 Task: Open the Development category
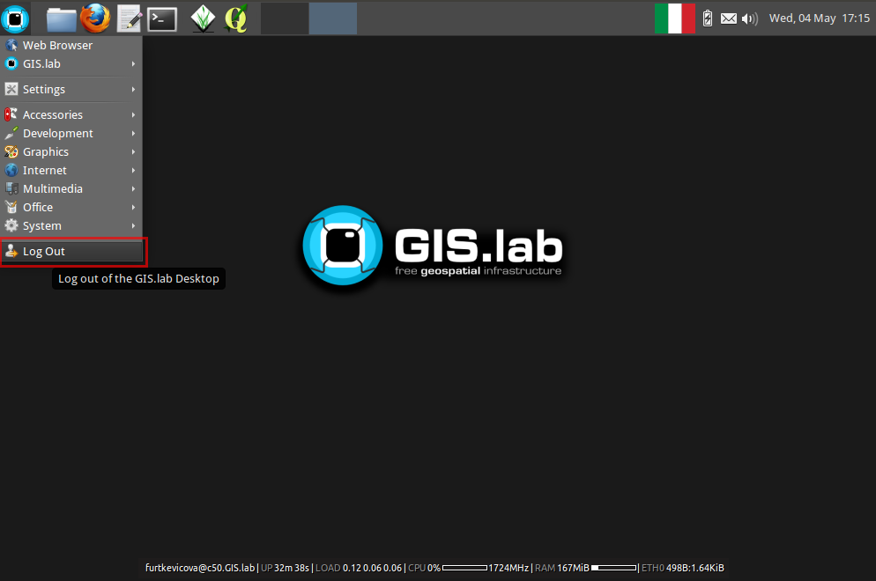[71, 134]
